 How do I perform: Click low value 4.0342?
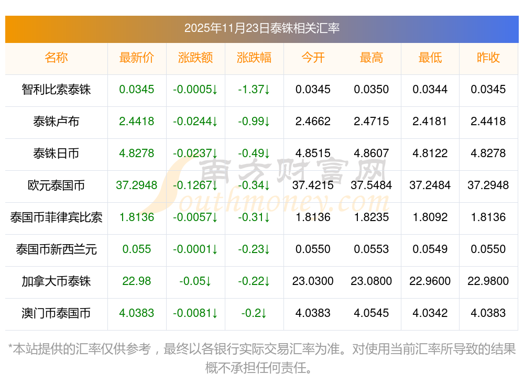tap(430, 313)
